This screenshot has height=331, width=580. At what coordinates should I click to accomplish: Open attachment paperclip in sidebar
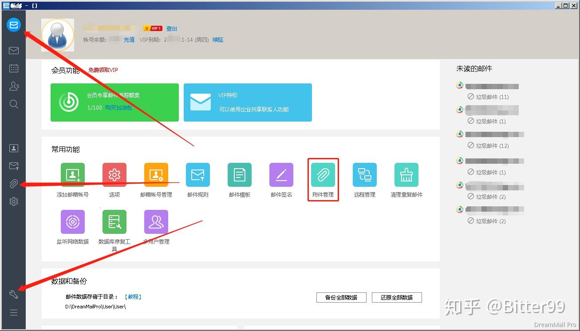[14, 184]
